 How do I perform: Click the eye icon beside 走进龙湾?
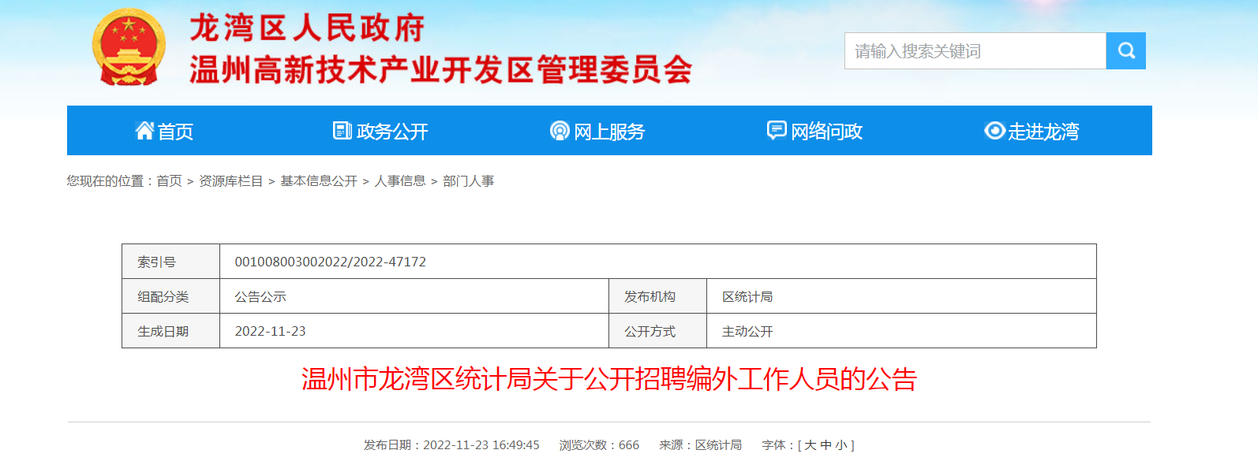[994, 130]
